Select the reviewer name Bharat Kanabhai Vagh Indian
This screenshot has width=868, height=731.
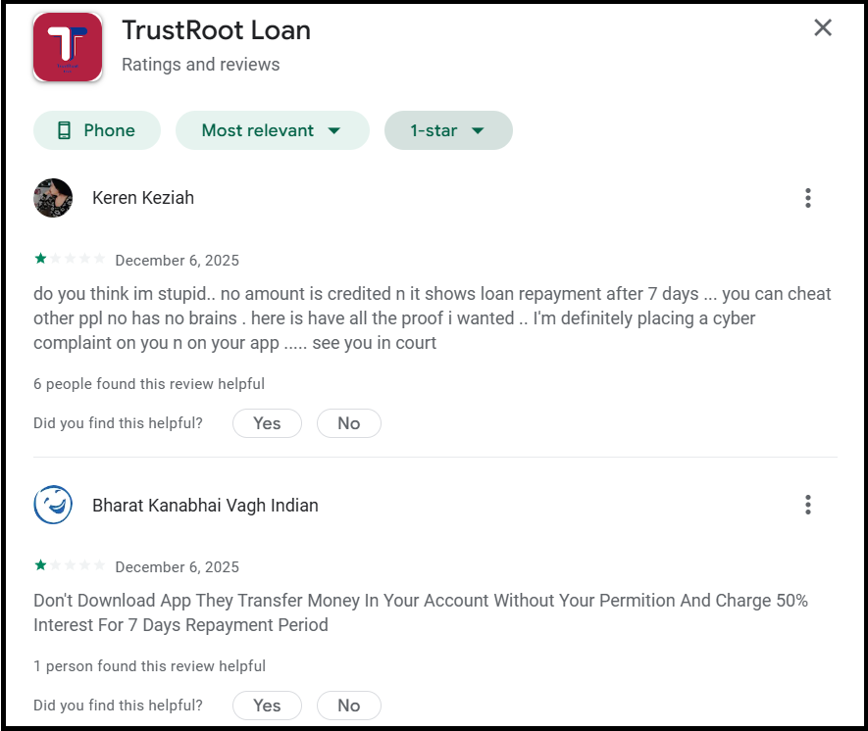pos(205,505)
